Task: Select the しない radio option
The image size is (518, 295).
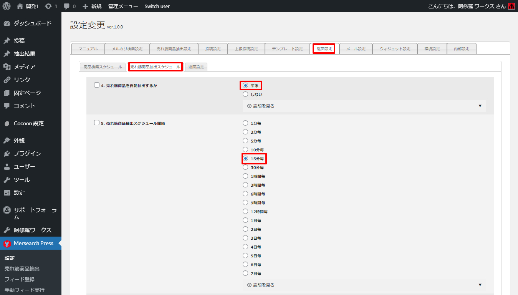Action: [x=245, y=94]
